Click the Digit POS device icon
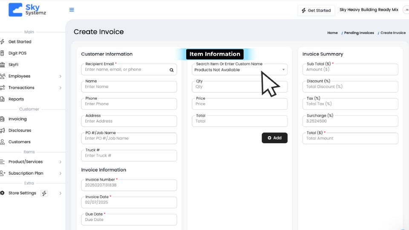The image size is (409, 230). (3, 53)
